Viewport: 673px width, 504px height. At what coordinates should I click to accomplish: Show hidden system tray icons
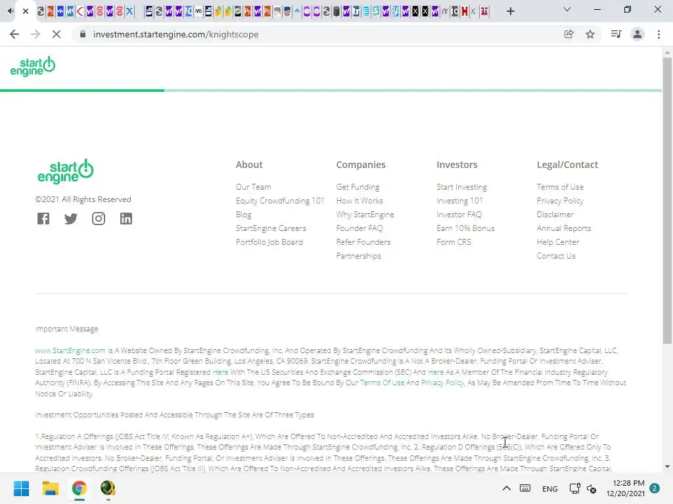coord(507,488)
